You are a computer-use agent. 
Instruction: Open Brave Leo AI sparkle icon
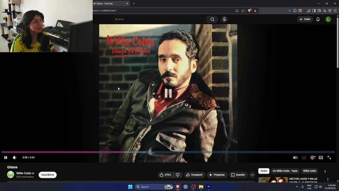[324, 11]
